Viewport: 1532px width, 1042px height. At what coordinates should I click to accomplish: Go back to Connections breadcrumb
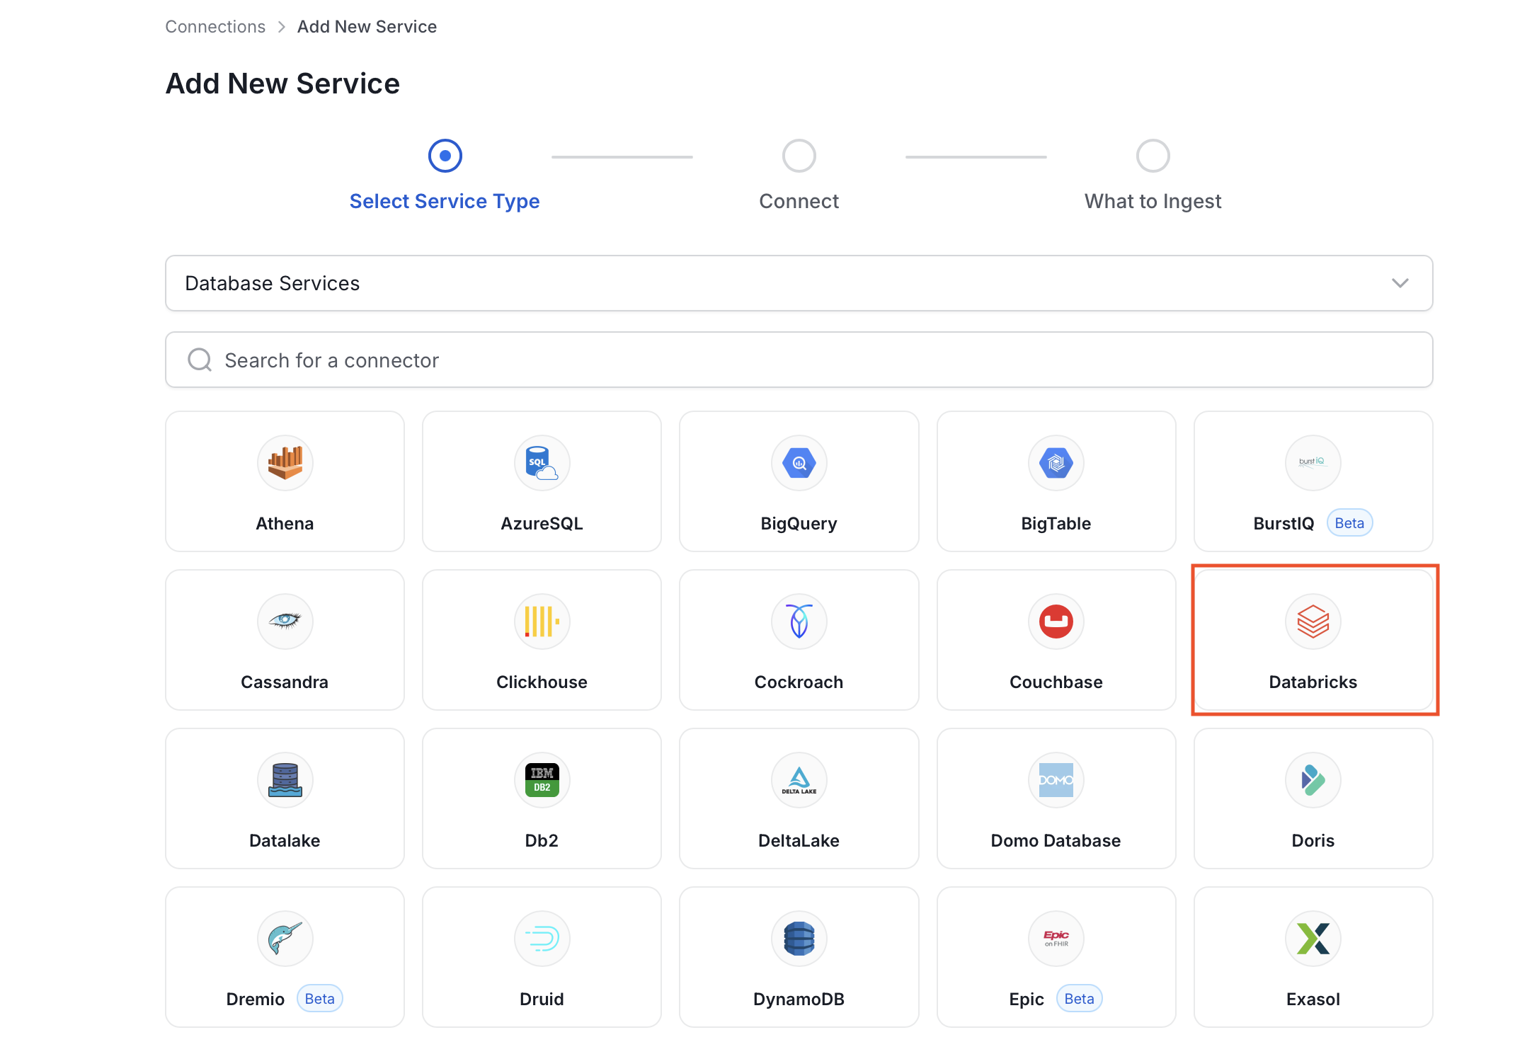tap(215, 27)
